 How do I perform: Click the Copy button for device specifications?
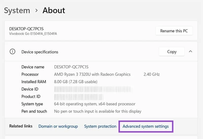click(172, 52)
